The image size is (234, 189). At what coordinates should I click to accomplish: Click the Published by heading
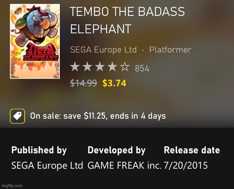tap(39, 150)
